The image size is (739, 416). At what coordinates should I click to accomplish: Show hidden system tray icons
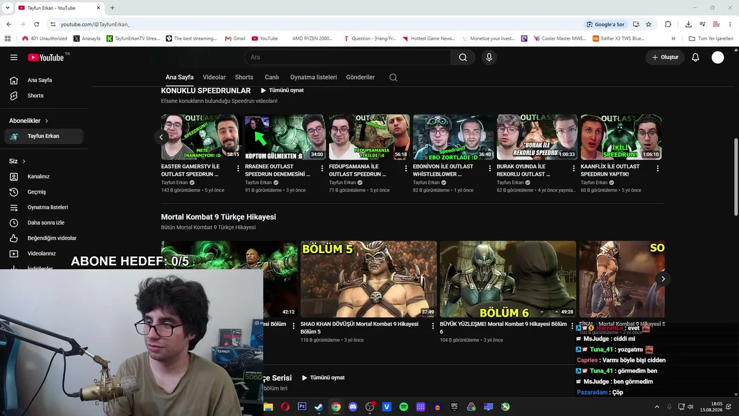point(656,407)
